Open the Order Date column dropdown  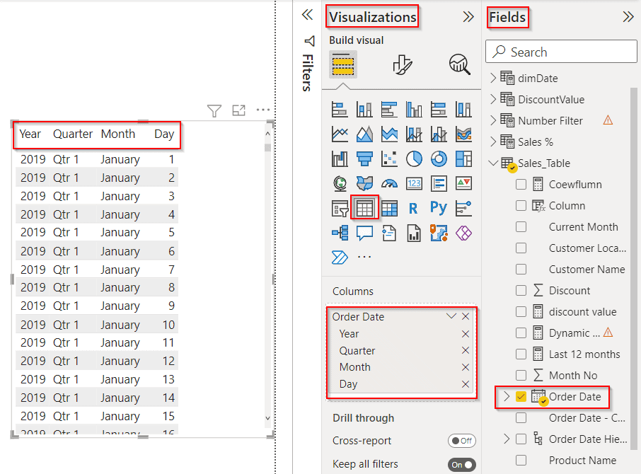pos(451,316)
